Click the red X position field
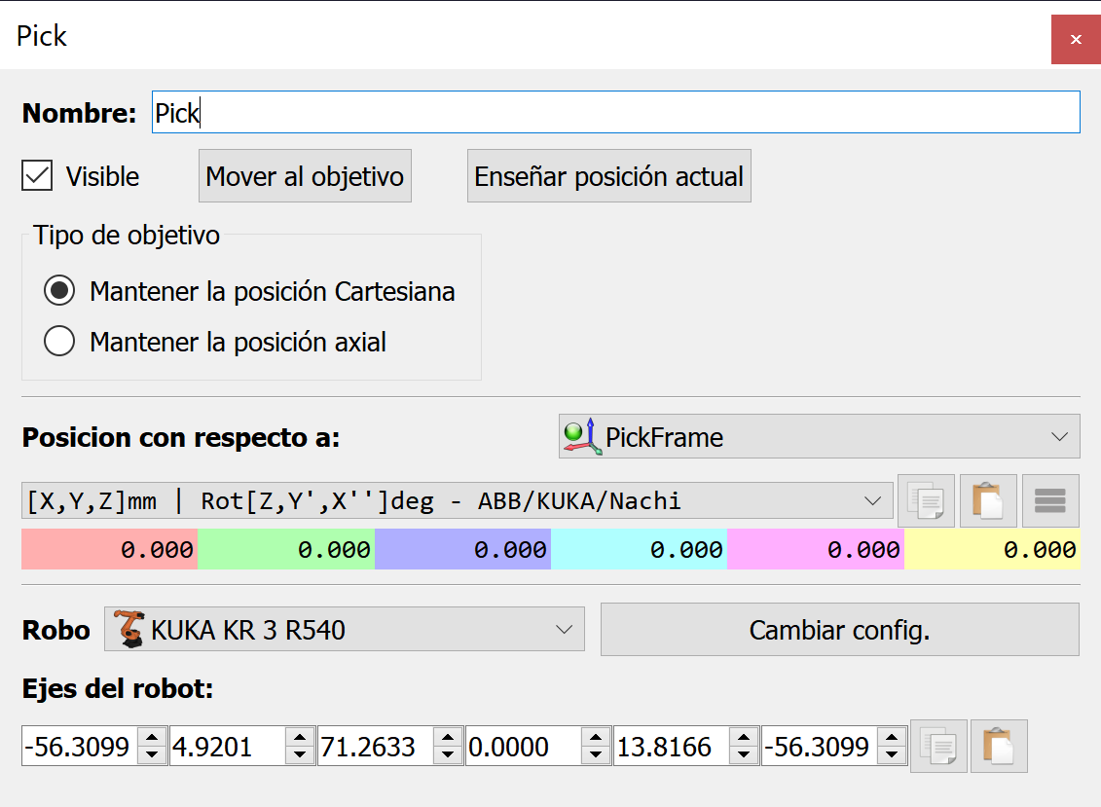The height and width of the screenshot is (807, 1101). (x=110, y=550)
